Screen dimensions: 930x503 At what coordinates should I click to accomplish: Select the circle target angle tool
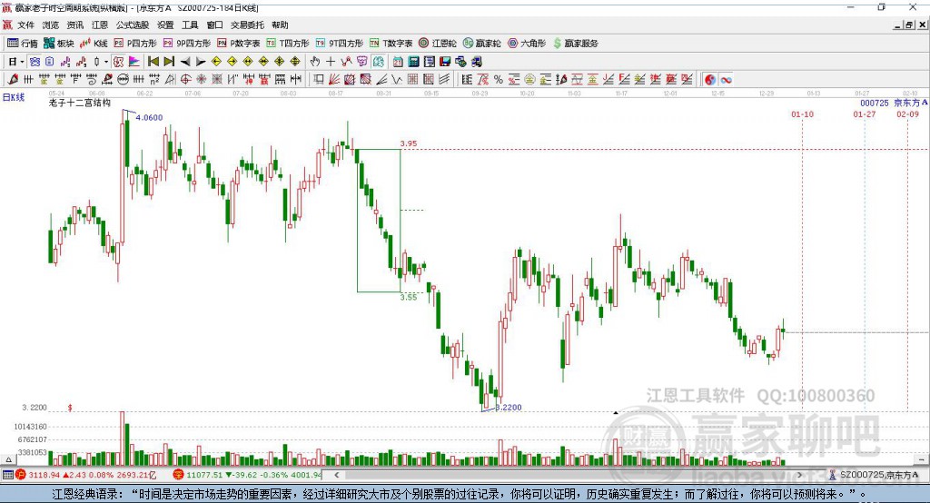[185, 80]
